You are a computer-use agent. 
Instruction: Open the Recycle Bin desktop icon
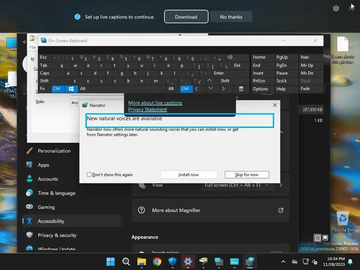point(342,221)
